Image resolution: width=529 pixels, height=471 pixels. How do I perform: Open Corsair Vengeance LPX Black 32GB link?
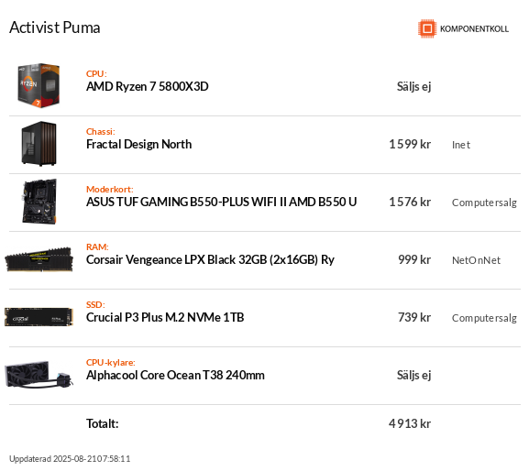[210, 260]
